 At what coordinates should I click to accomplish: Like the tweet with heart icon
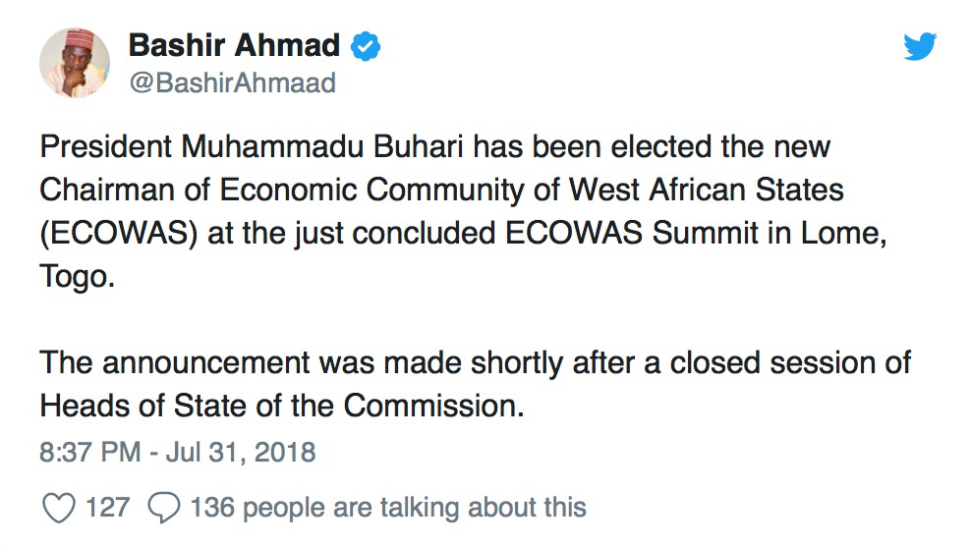pyautogui.click(x=61, y=508)
